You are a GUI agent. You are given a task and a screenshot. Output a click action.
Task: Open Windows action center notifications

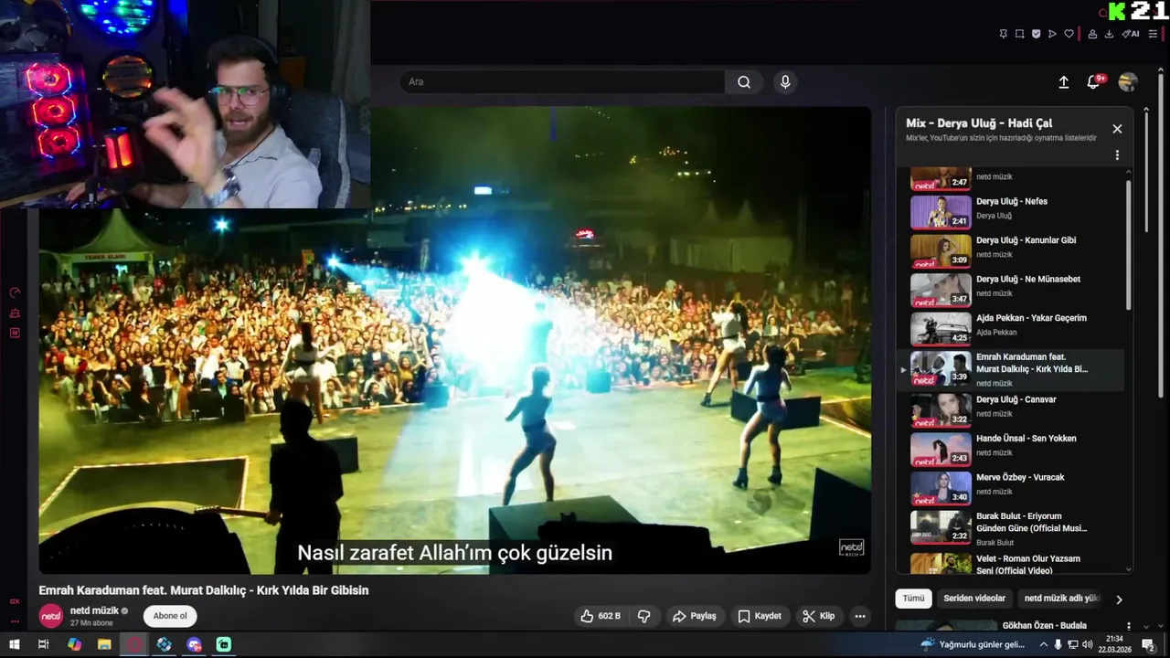pos(1148,644)
